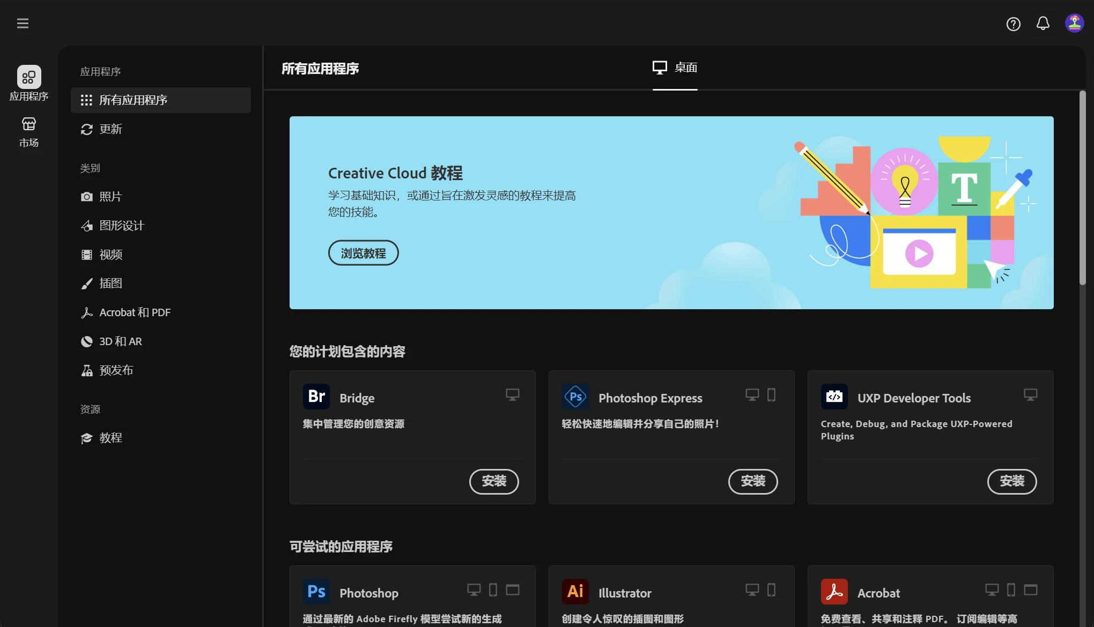Open the help icon

(x=1013, y=24)
